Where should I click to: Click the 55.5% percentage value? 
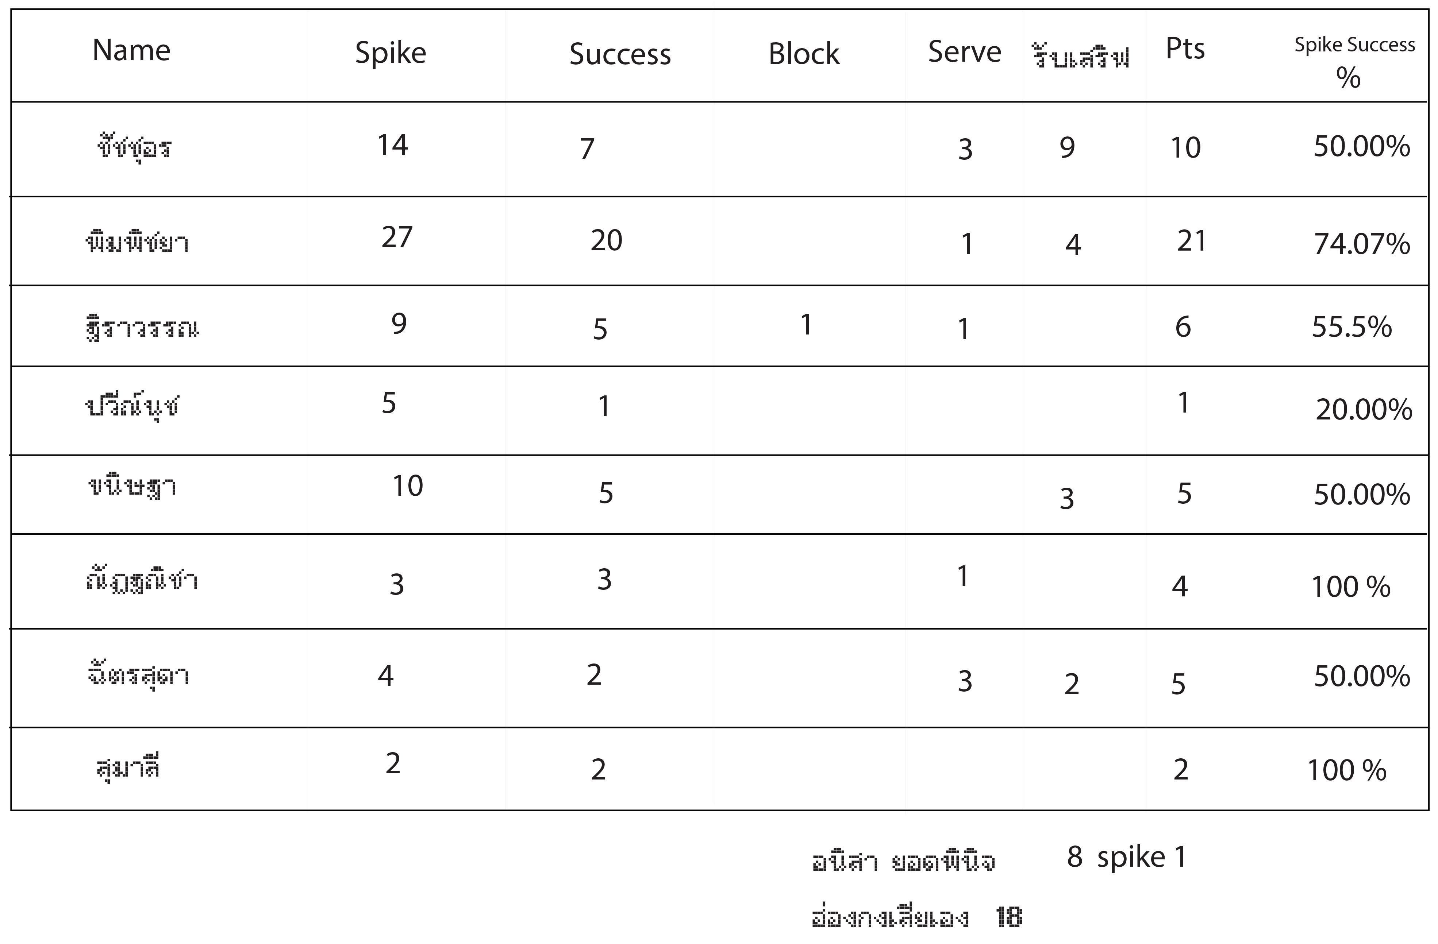click(x=1352, y=327)
